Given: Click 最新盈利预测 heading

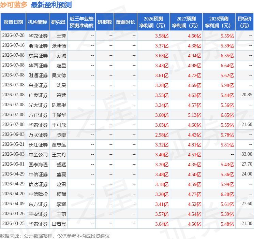Looking at the screenshot, I should [51, 5].
